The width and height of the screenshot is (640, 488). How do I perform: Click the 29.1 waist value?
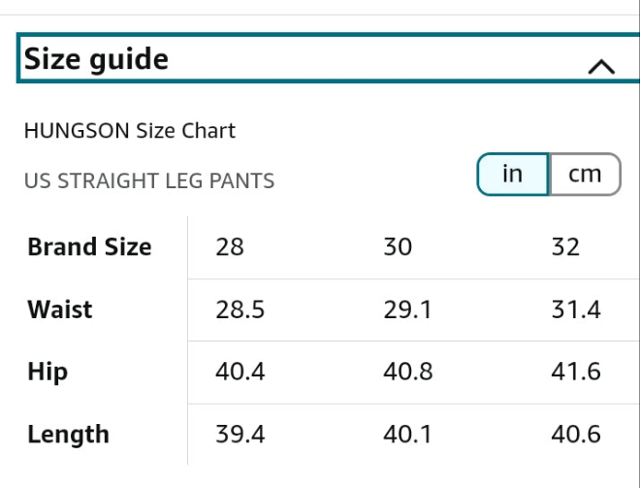[408, 310]
